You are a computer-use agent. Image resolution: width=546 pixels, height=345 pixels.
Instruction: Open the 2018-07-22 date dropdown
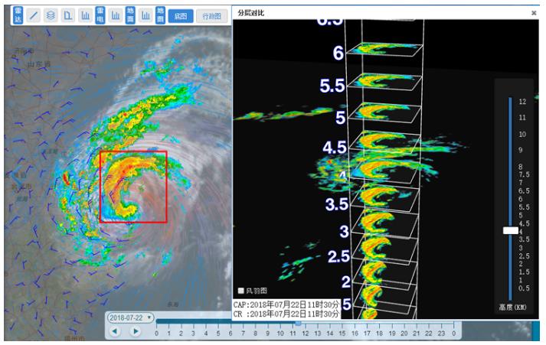point(130,317)
